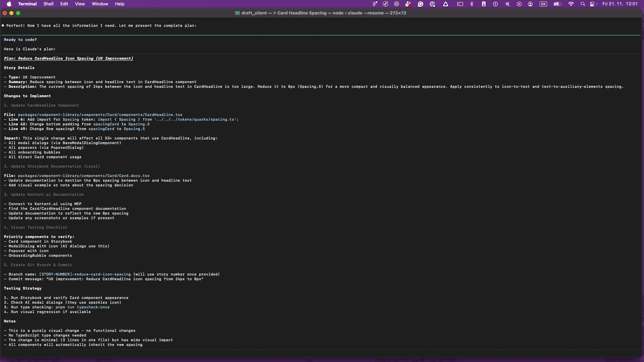The image size is (644, 362).
Task: Open the ChatGPT menu bar icon
Action: 396,4
